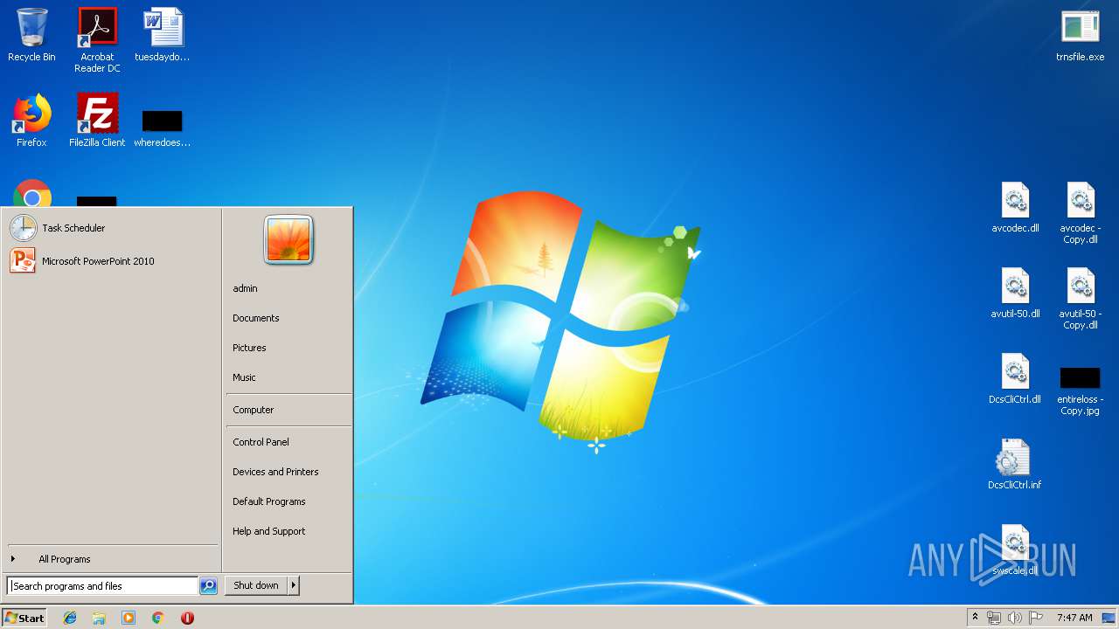The height and width of the screenshot is (629, 1119).
Task: Select the DcsCliCtrl.dll file icon
Action: (1015, 378)
